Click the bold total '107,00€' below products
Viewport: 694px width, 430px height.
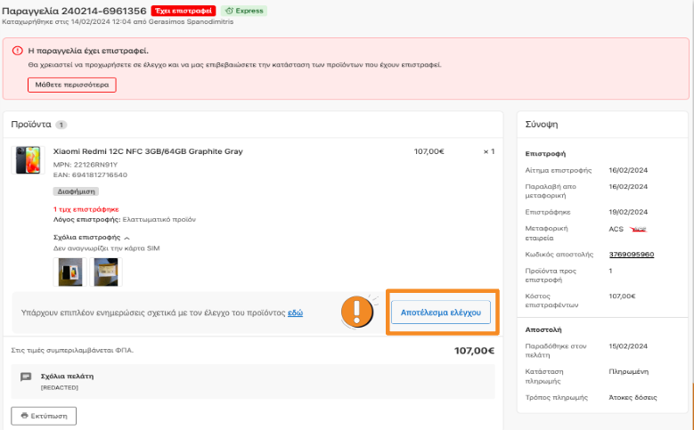tap(474, 351)
